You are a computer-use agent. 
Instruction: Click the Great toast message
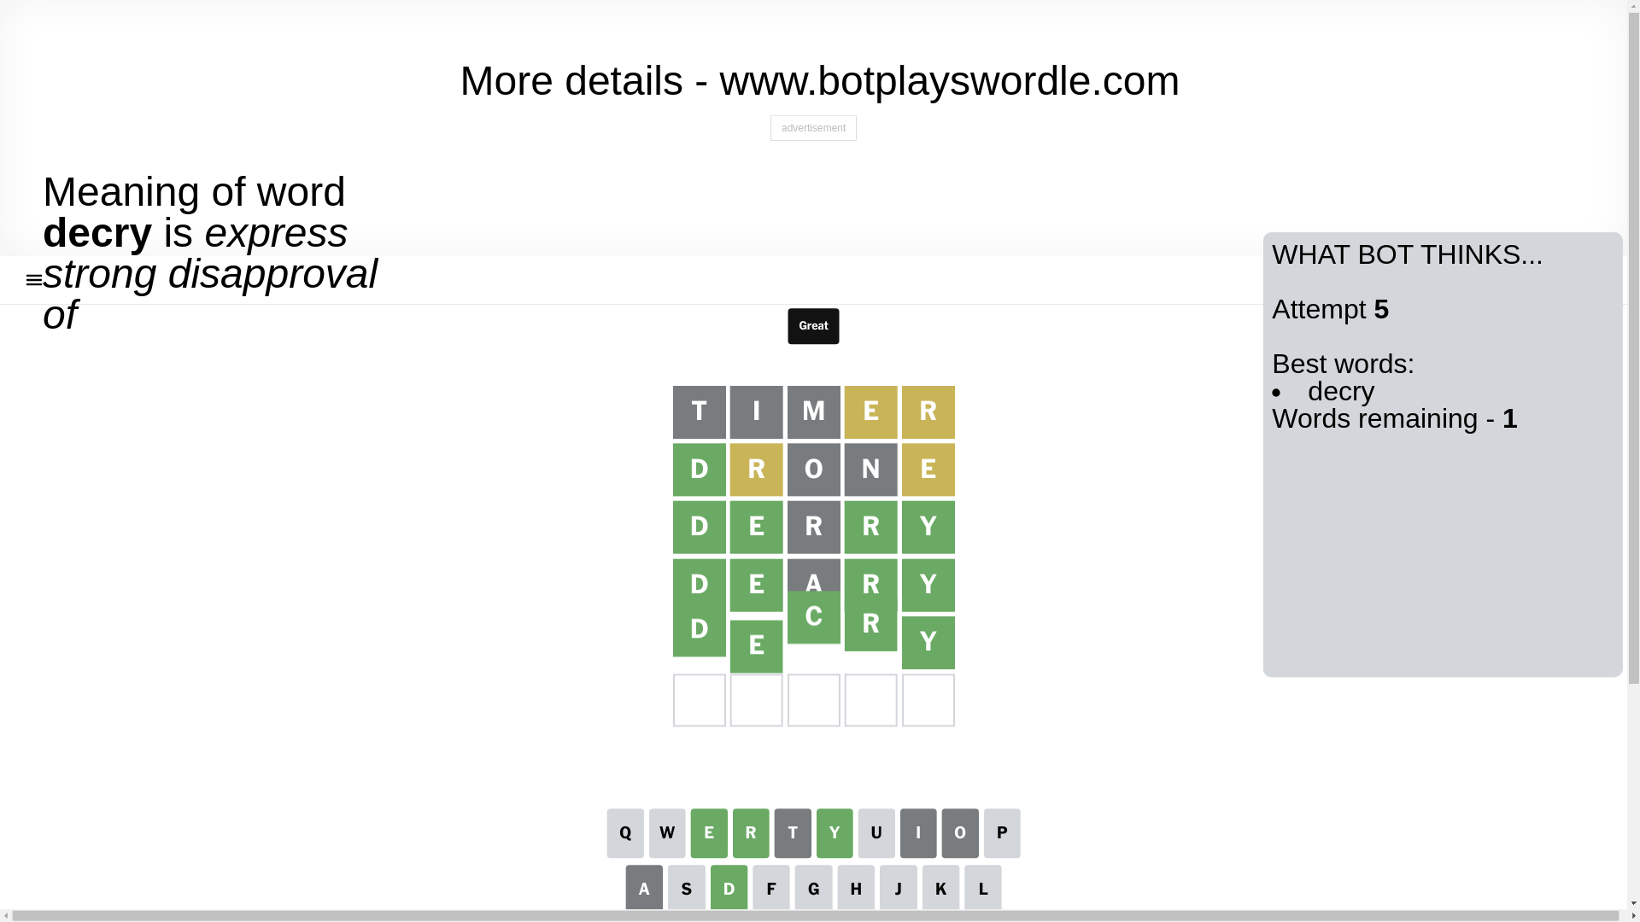pos(813,326)
